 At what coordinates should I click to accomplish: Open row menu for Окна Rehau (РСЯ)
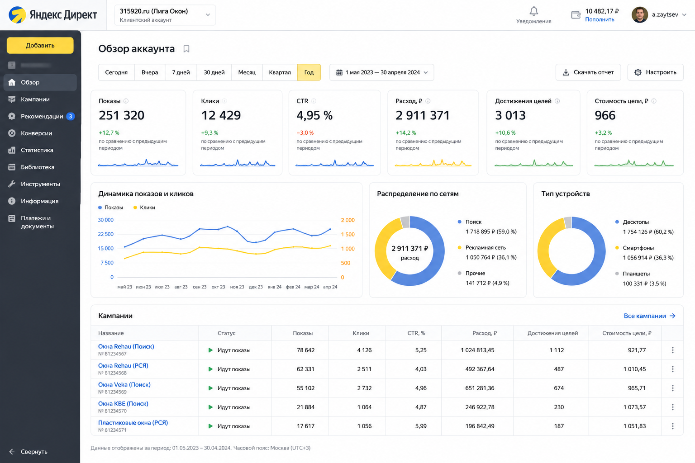coord(673,369)
